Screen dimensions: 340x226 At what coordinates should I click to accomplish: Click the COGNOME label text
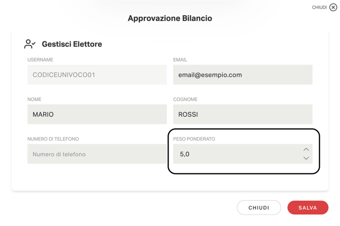186,100
